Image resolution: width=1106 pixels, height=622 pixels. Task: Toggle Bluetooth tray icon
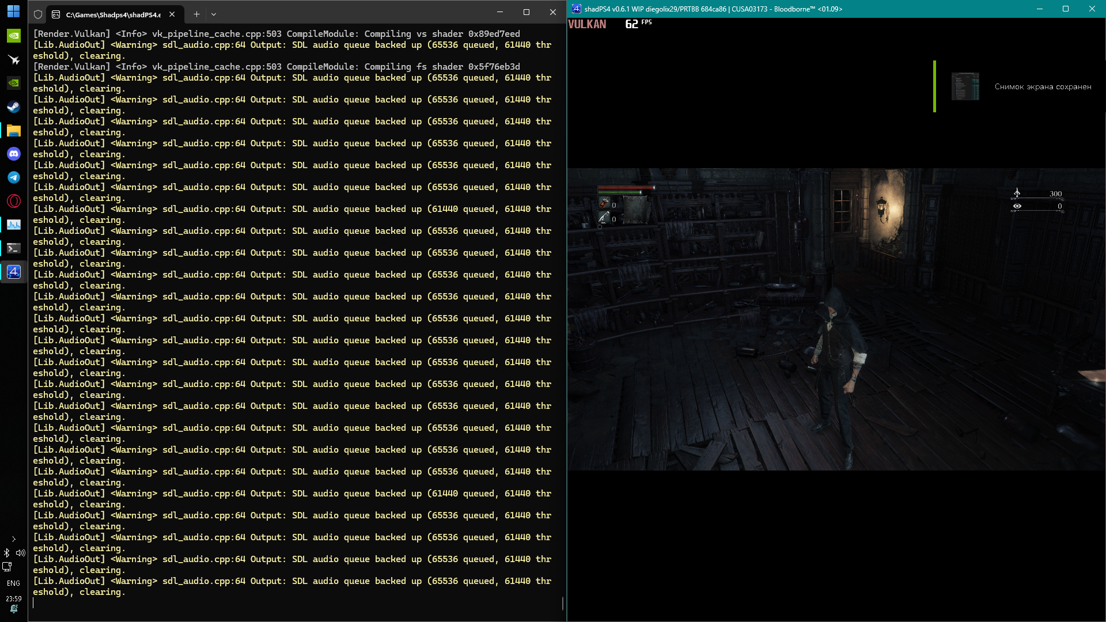click(7, 553)
